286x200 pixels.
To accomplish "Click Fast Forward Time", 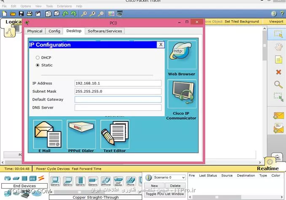I will (x=86, y=169).
